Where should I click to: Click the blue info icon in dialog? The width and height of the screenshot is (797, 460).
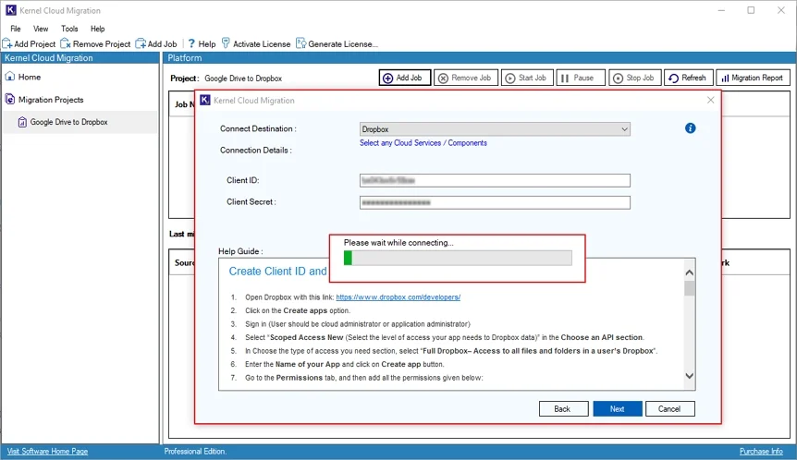point(690,128)
